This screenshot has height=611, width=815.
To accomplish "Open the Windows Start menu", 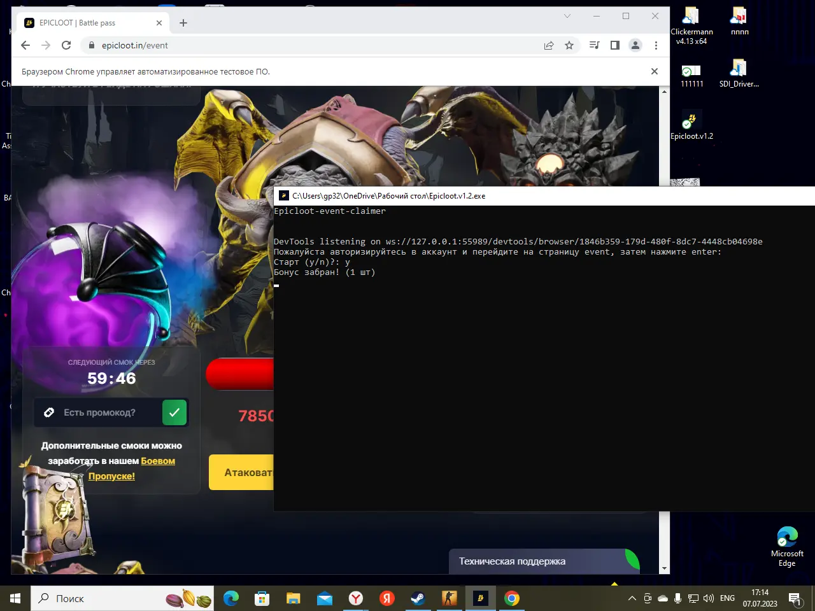I will click(x=15, y=598).
